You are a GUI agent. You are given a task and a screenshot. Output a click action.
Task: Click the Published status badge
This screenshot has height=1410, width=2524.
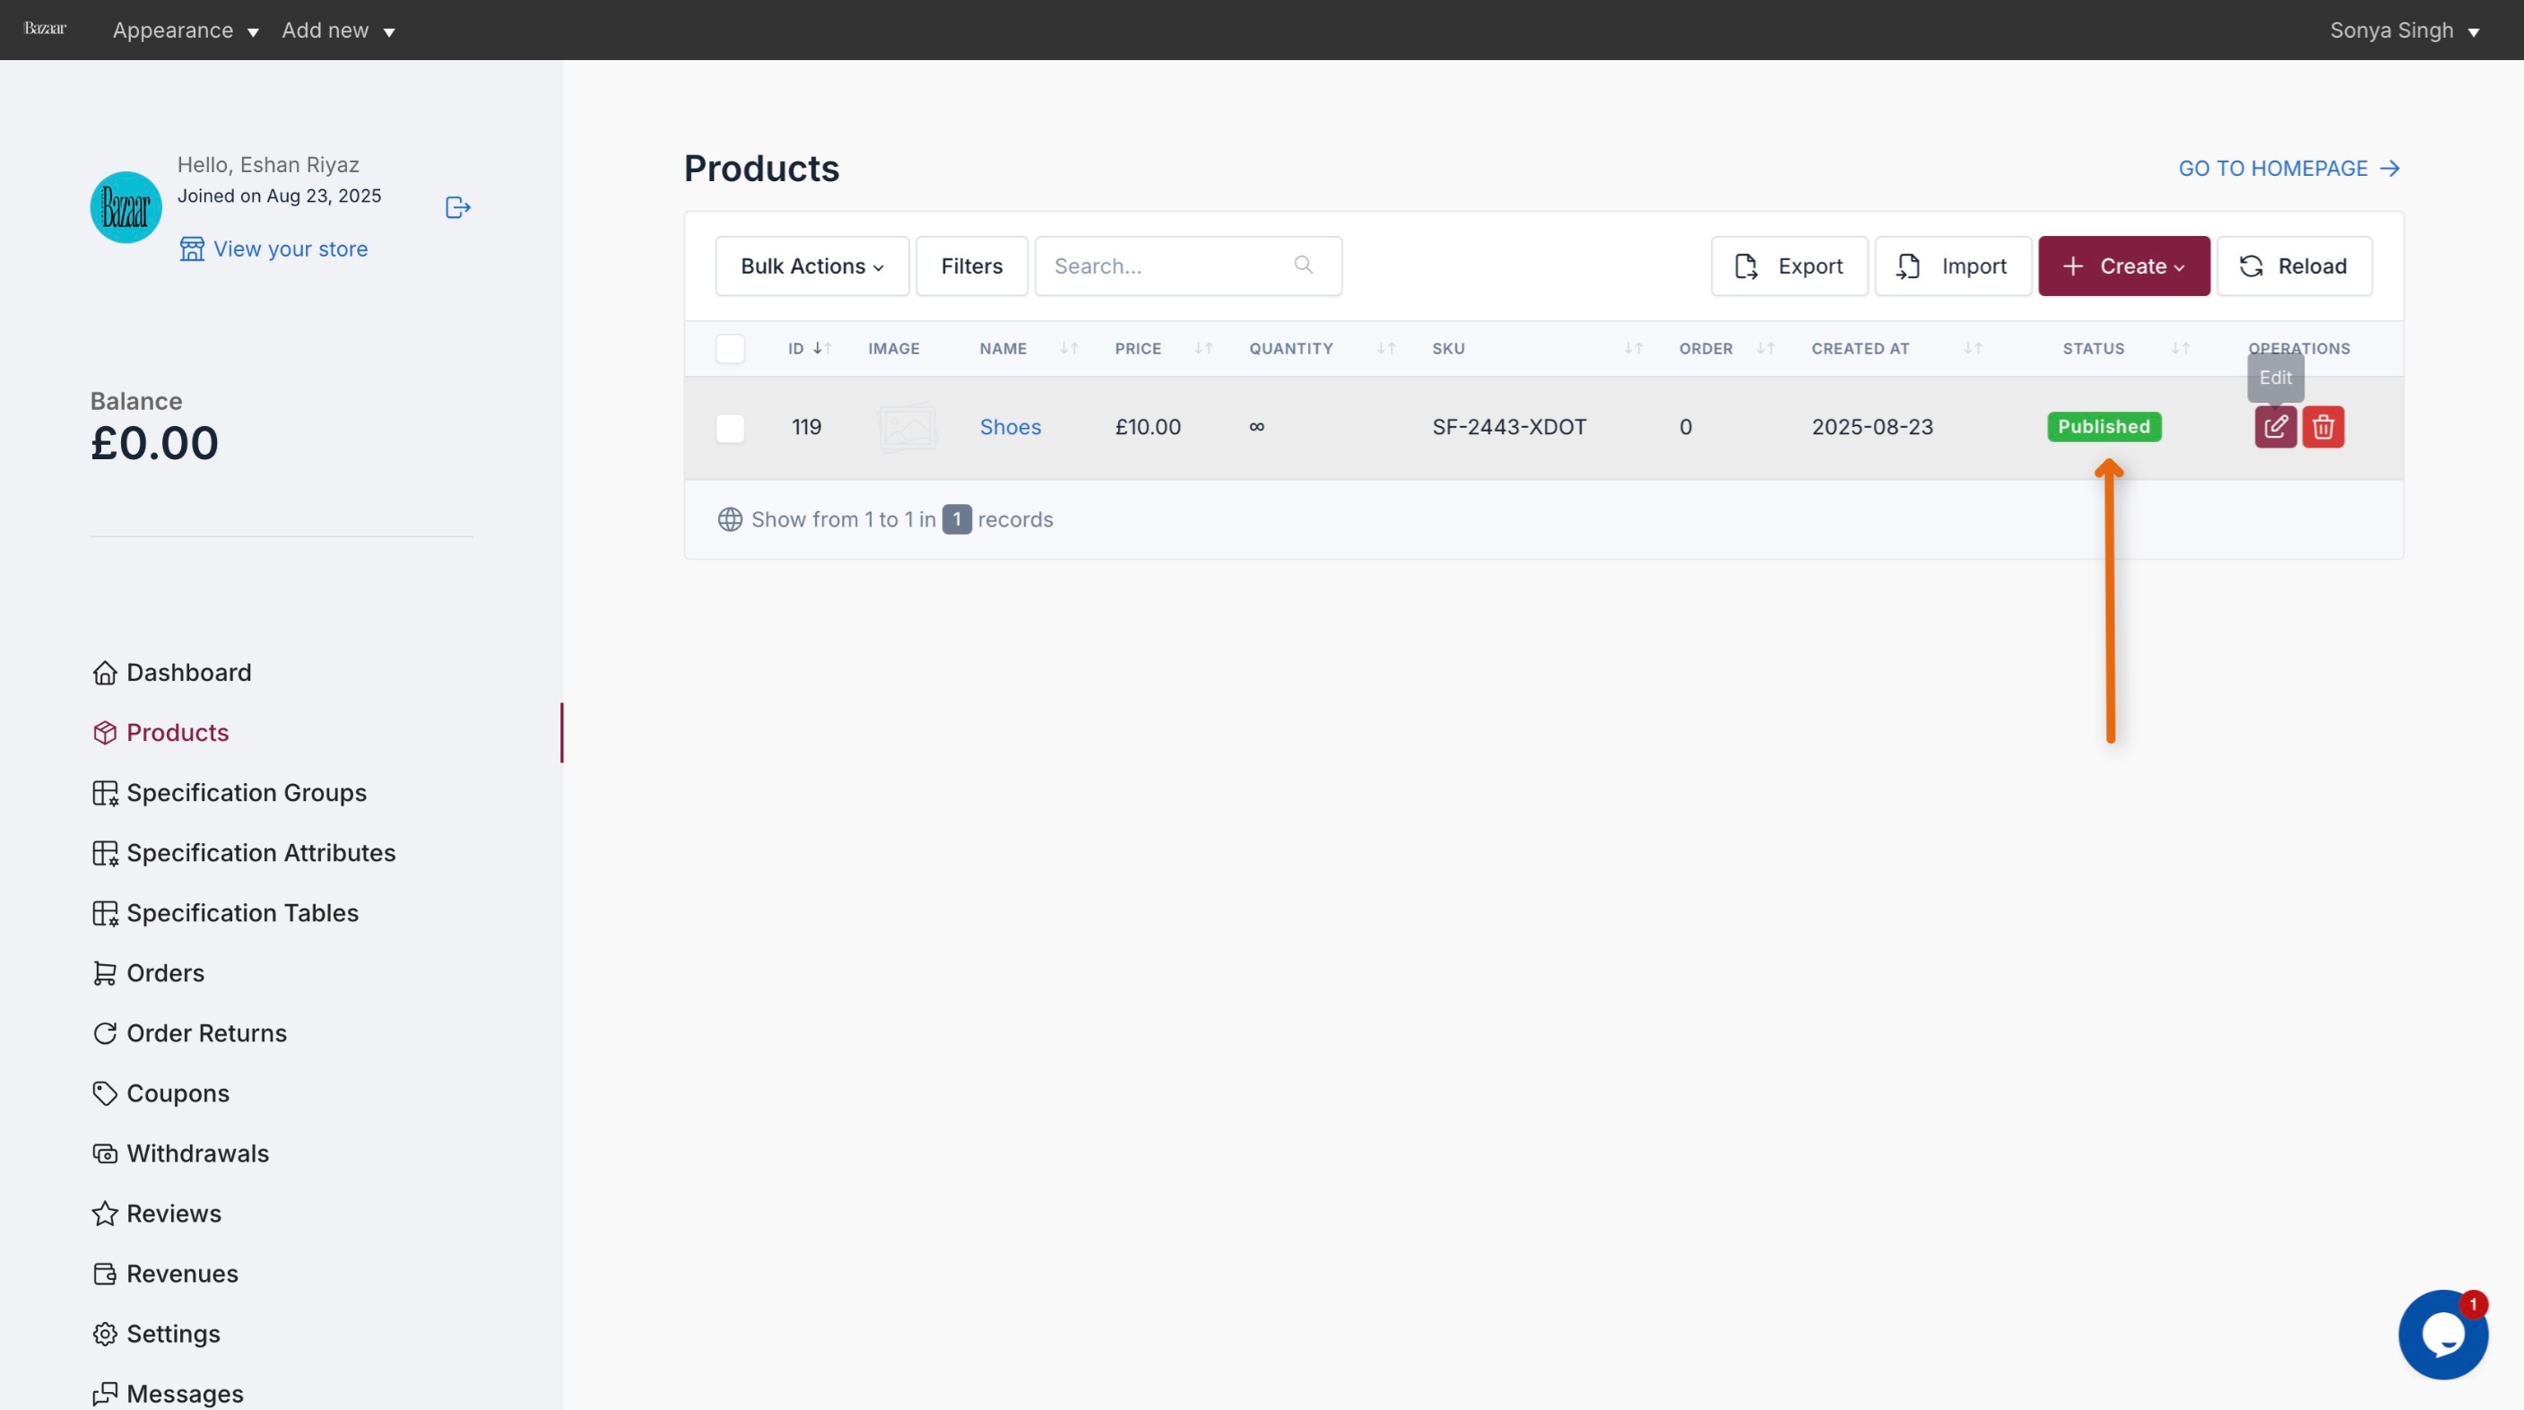pyautogui.click(x=2103, y=426)
